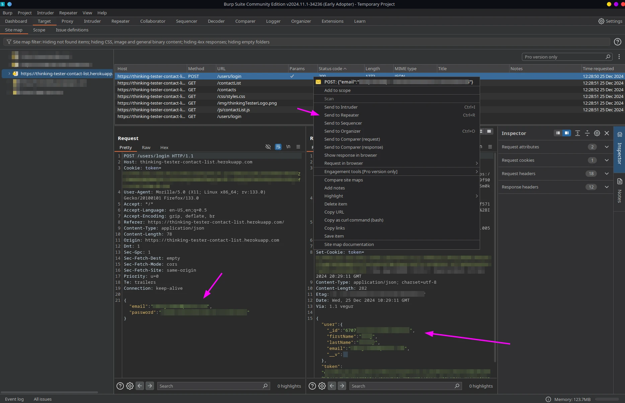Toggle show non-printable characters (\n) button
625x403 pixels.
(x=288, y=147)
